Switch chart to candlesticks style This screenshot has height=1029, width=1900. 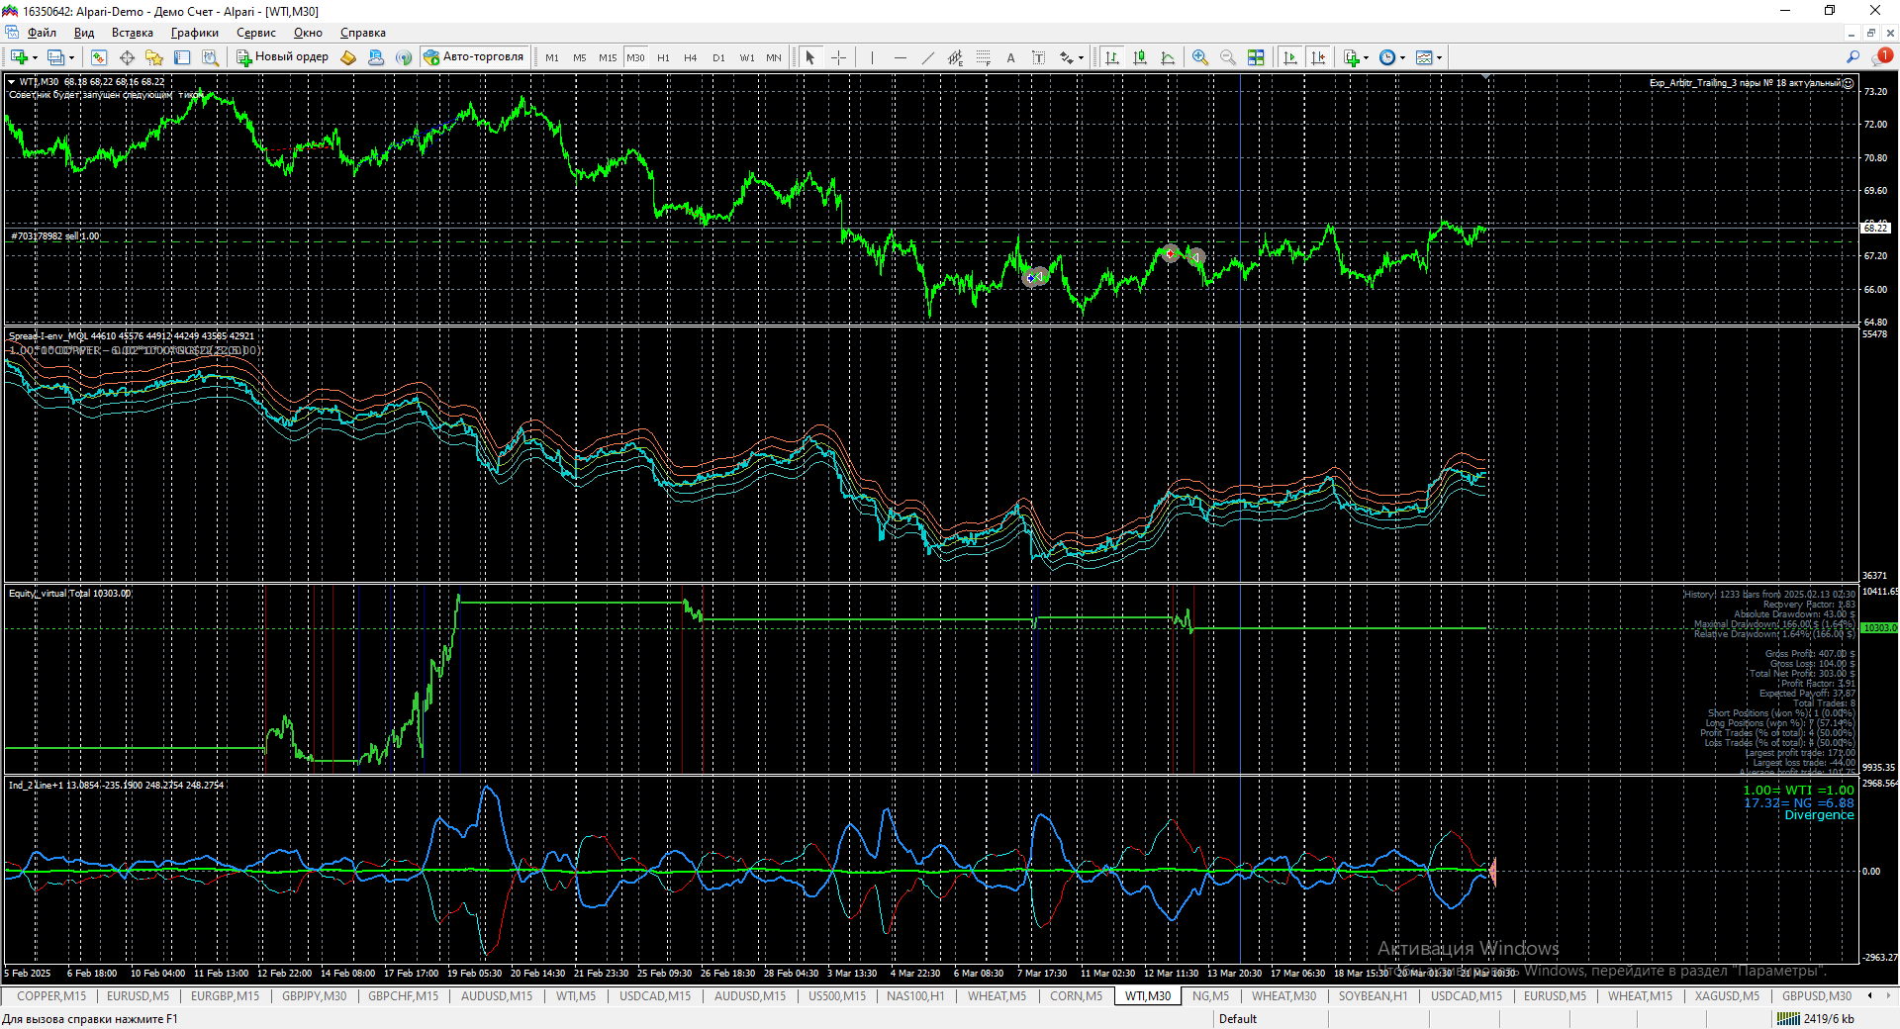tap(1140, 57)
